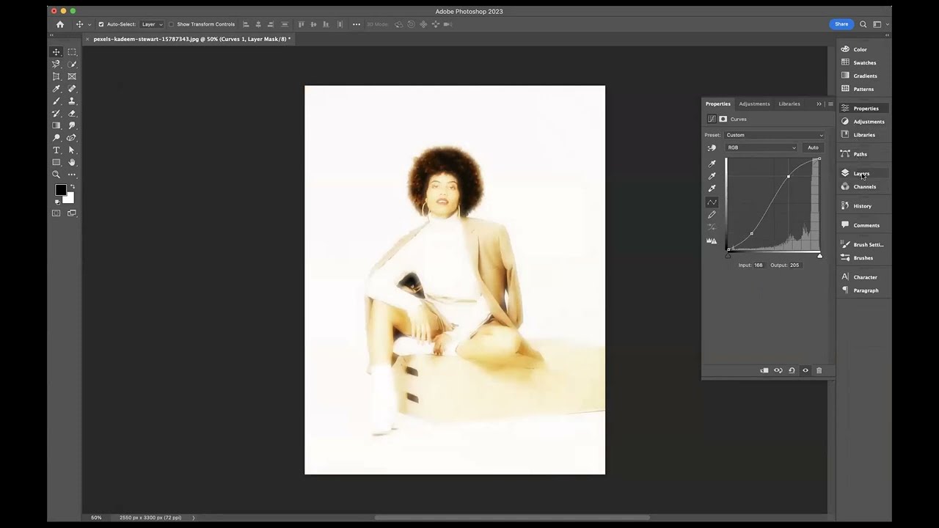Open the History panel from side dock
This screenshot has height=528, width=939.
coord(862,206)
